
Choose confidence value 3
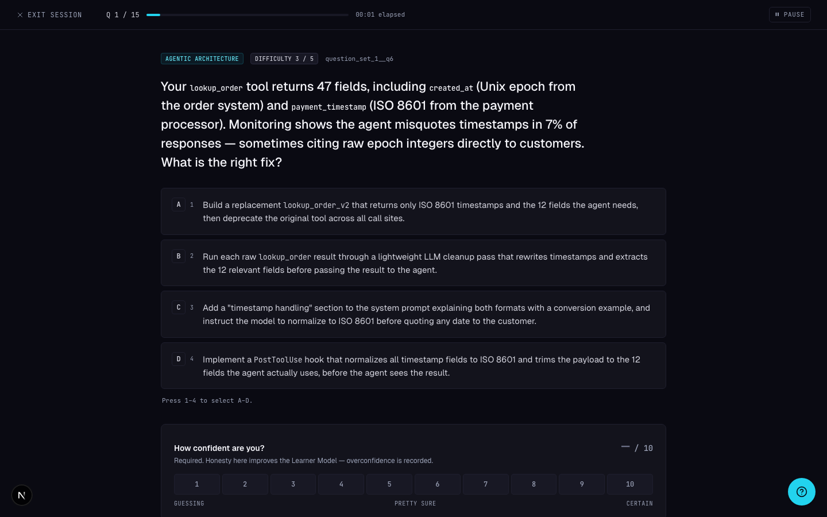(293, 484)
